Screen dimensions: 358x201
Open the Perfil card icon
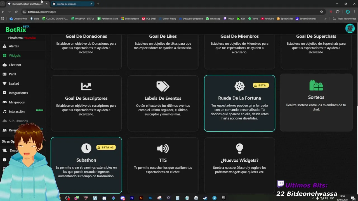[4, 74]
